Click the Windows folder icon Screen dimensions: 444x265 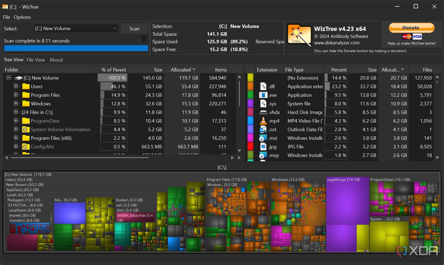click(x=26, y=103)
